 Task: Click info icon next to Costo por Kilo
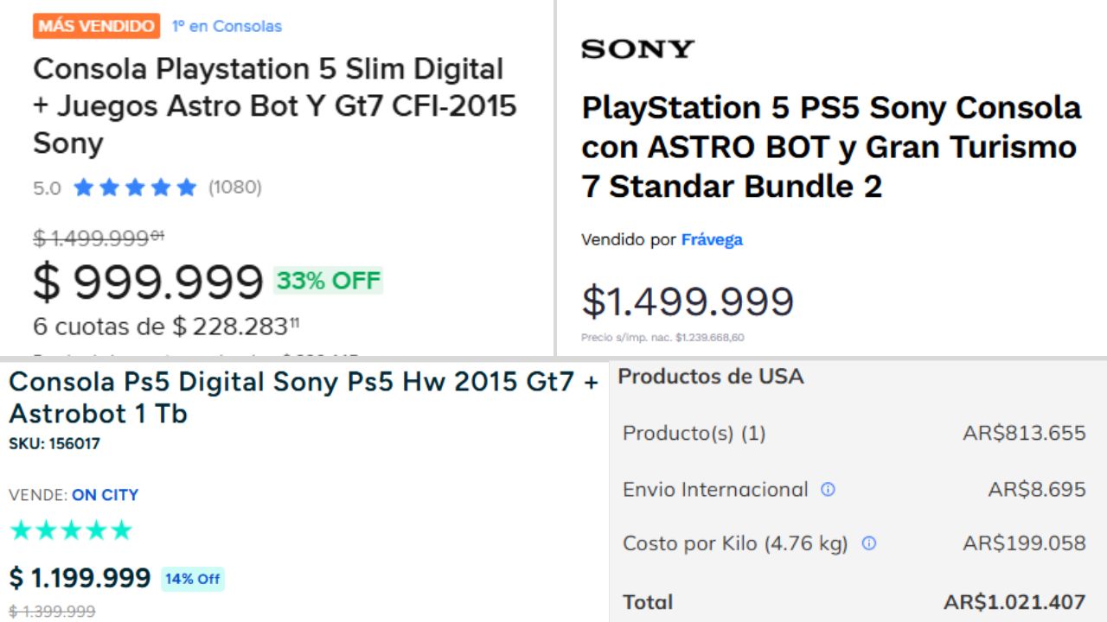(x=869, y=543)
